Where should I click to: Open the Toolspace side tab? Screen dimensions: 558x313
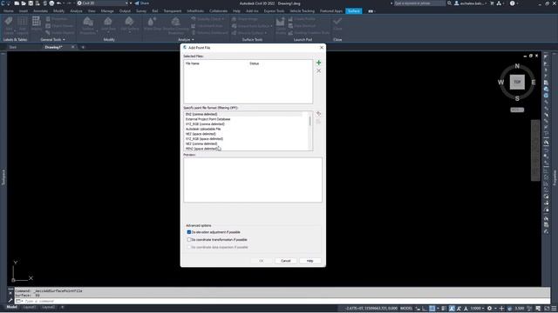tap(3, 177)
